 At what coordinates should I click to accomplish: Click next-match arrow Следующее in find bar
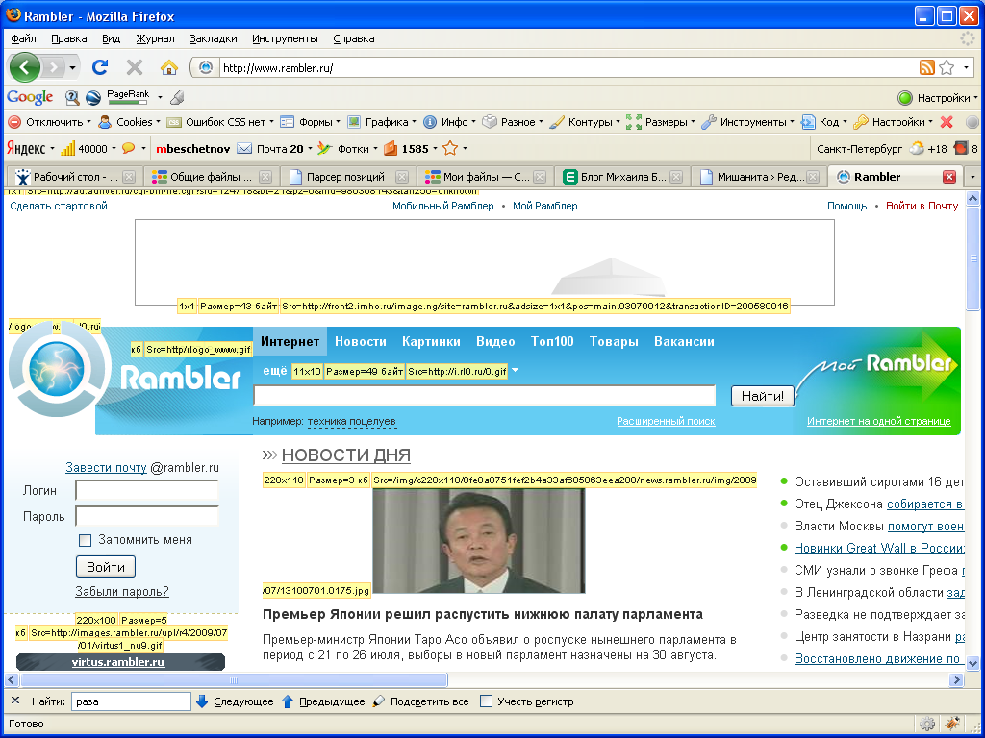(235, 701)
